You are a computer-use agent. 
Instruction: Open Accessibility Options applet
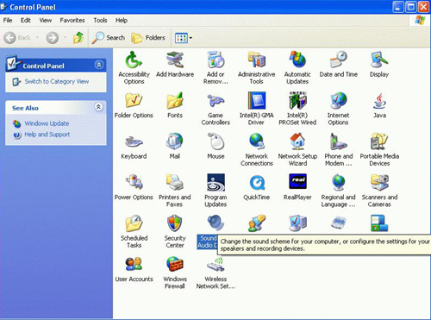pyautogui.click(x=134, y=60)
